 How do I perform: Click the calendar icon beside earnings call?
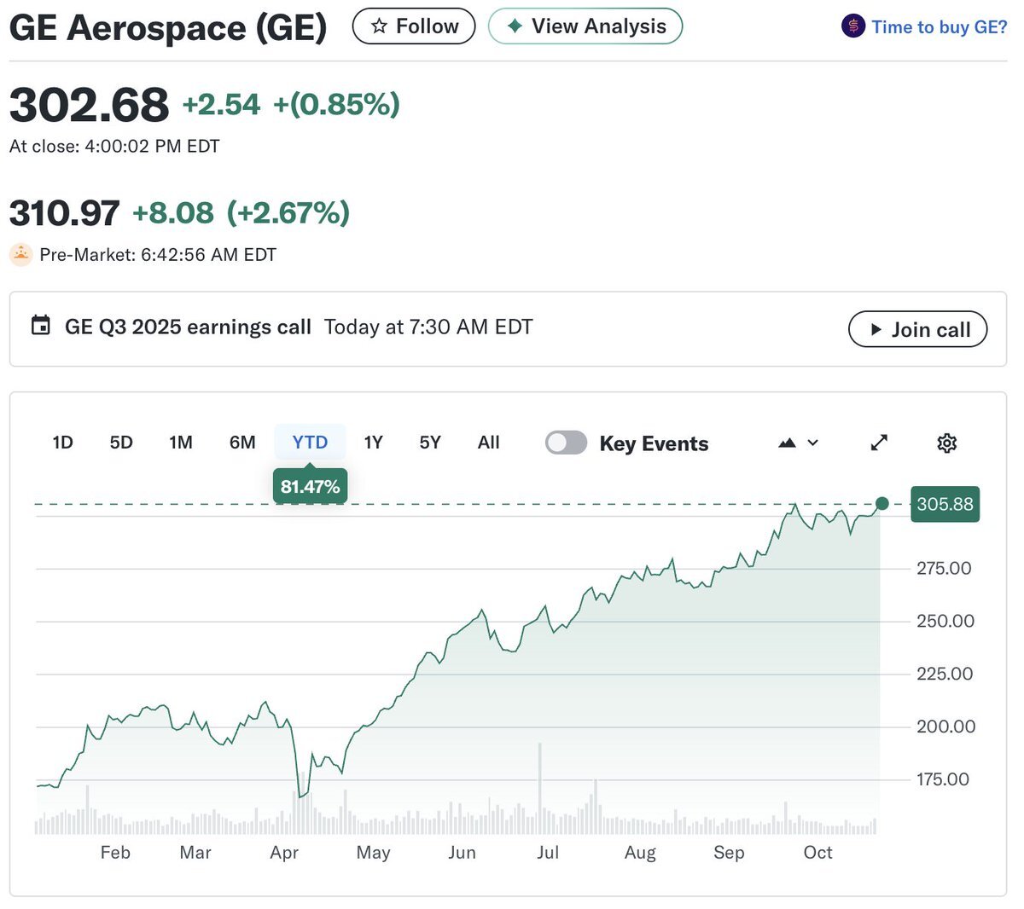tap(40, 326)
